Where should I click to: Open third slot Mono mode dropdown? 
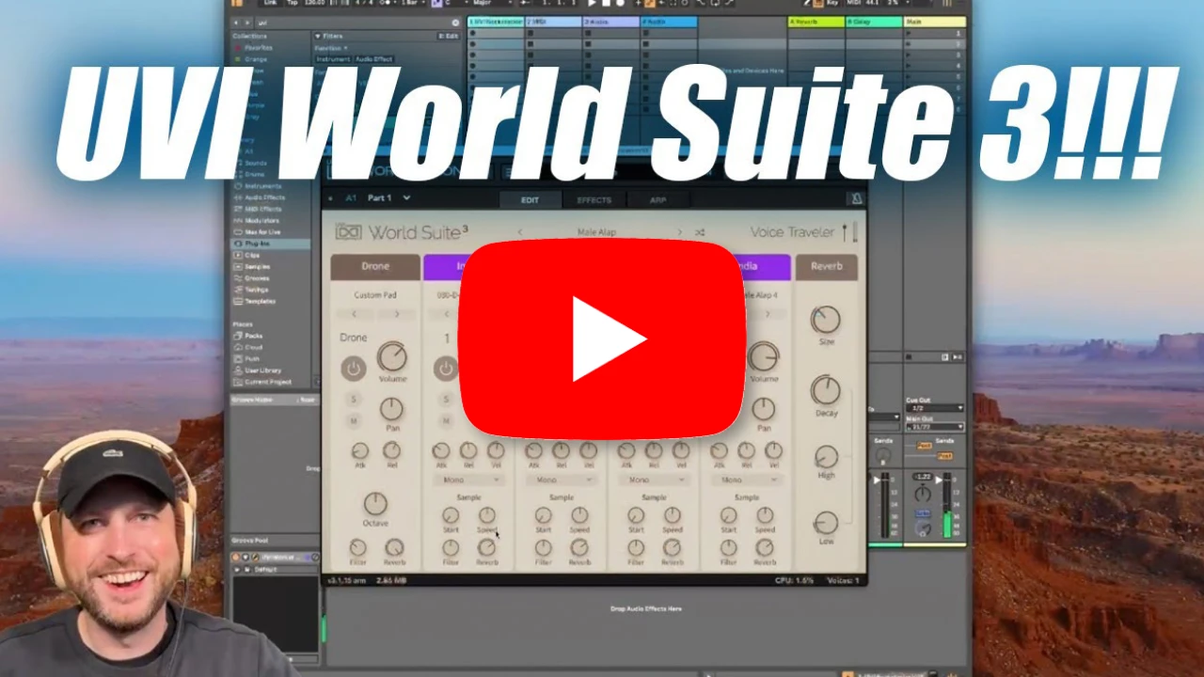[654, 480]
